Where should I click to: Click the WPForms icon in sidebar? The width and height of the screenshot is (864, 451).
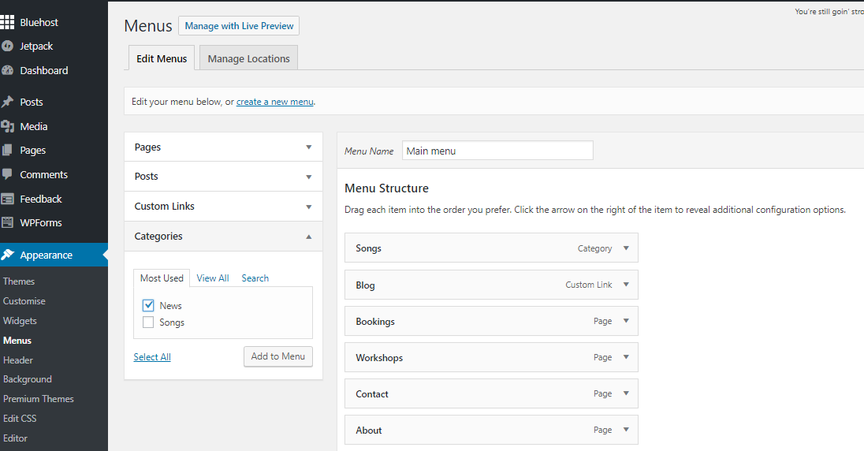8,223
